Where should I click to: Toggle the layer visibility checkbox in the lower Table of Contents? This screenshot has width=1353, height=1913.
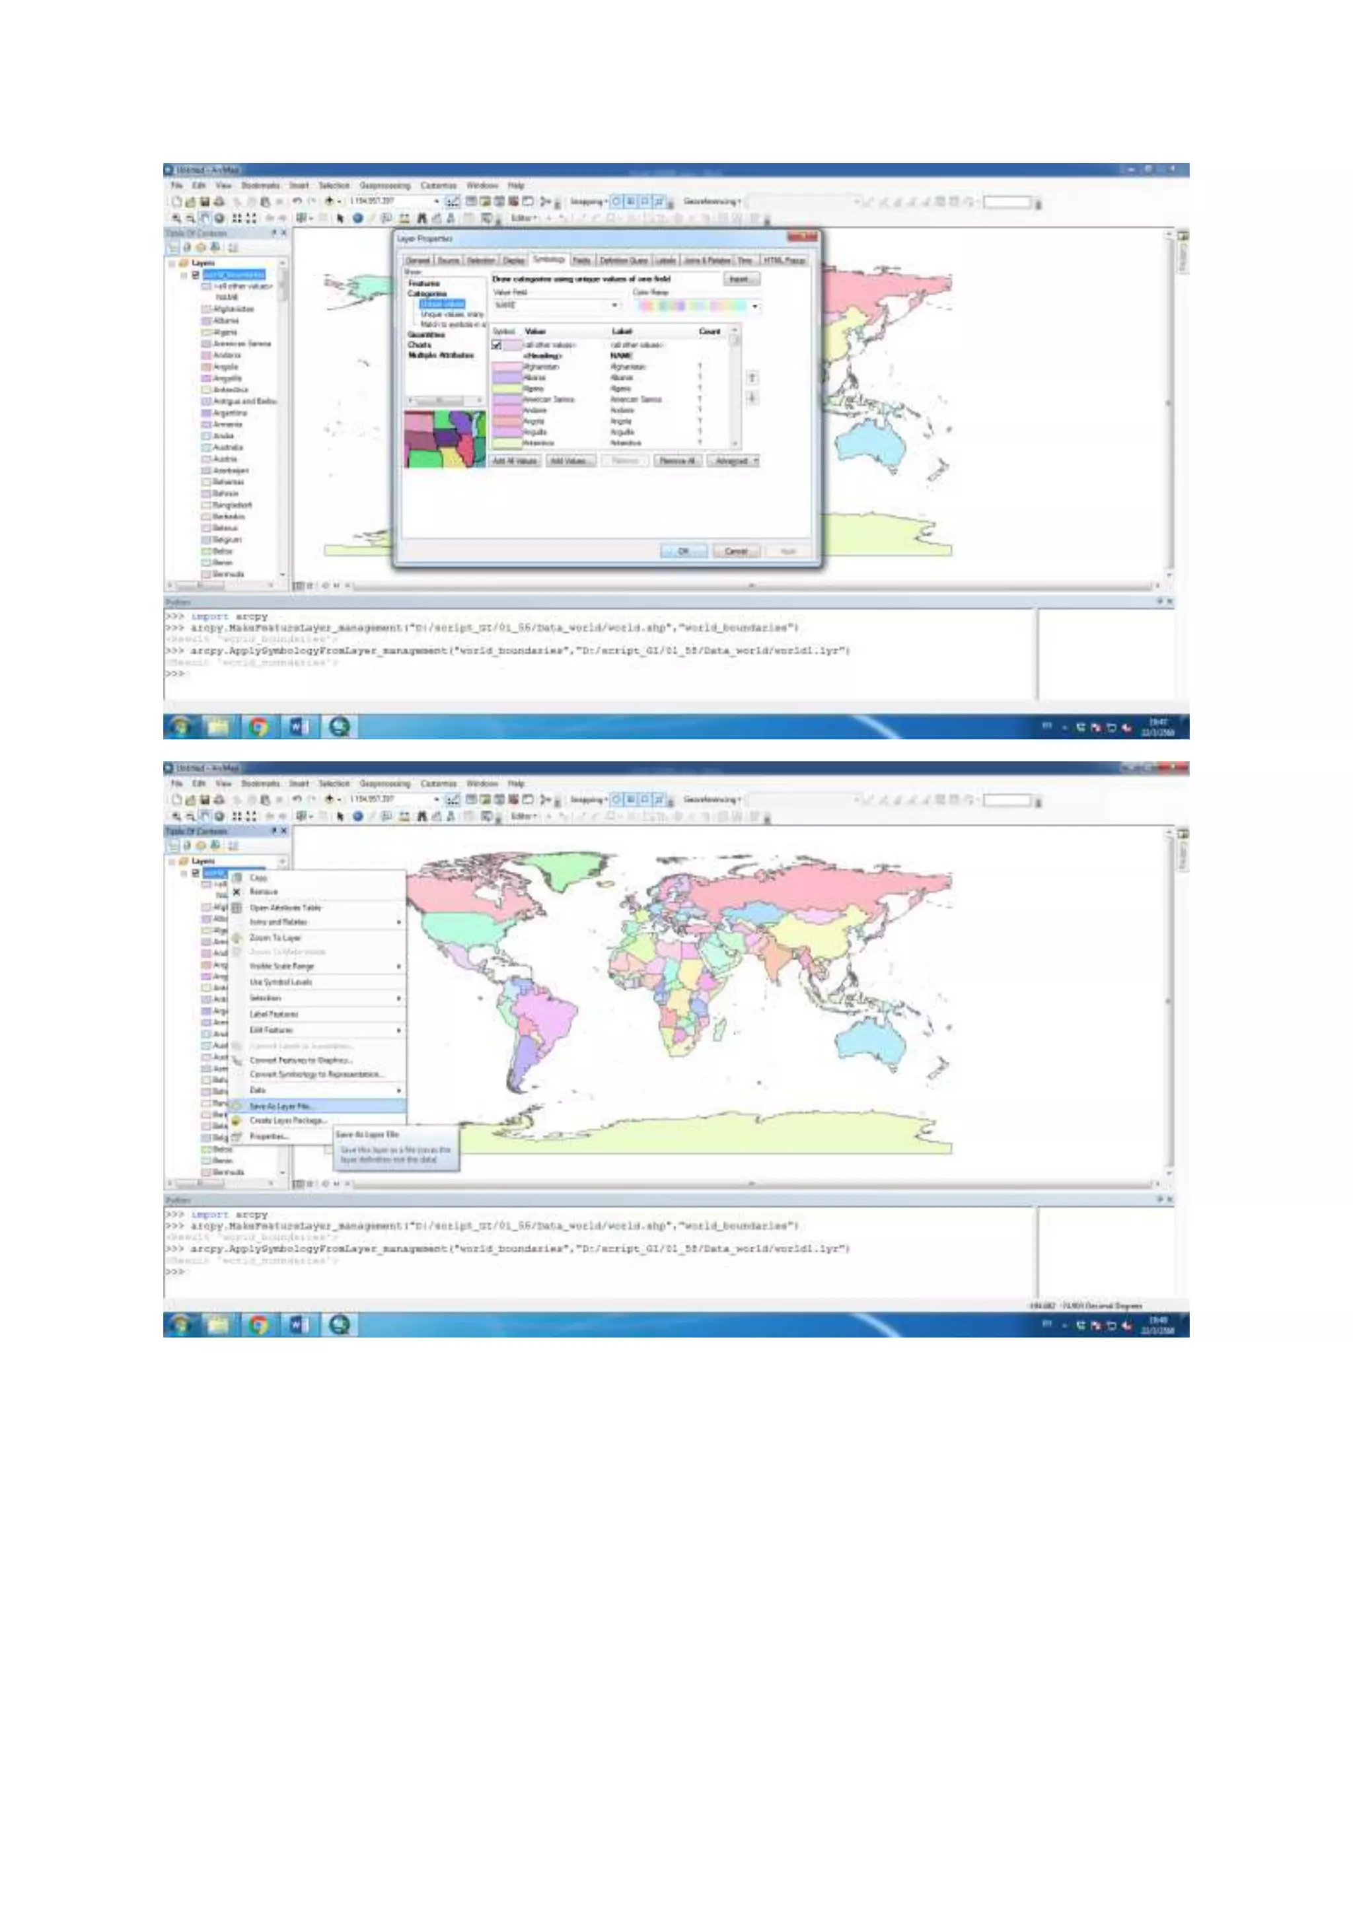(196, 873)
